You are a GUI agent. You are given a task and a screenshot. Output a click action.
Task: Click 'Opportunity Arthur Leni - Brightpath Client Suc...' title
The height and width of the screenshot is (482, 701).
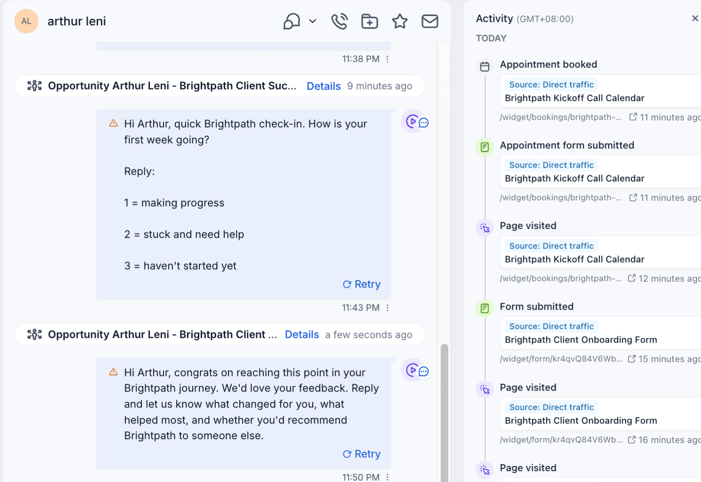coord(172,86)
